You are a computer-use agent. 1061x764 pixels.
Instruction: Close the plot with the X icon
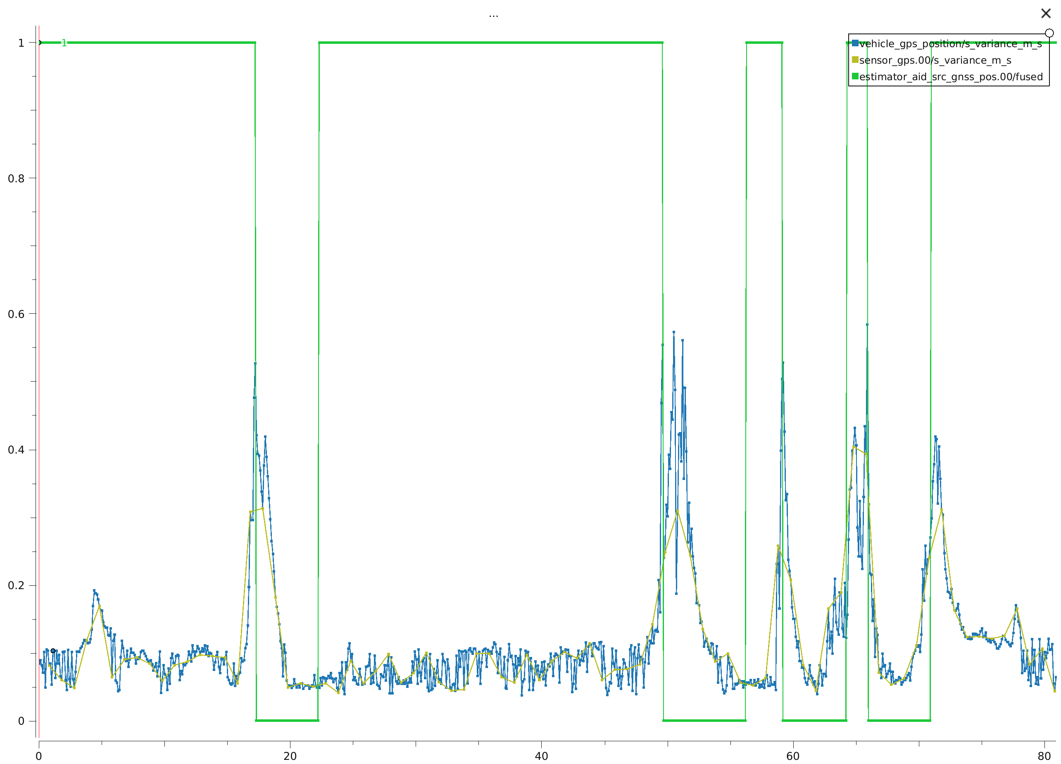click(x=1046, y=13)
